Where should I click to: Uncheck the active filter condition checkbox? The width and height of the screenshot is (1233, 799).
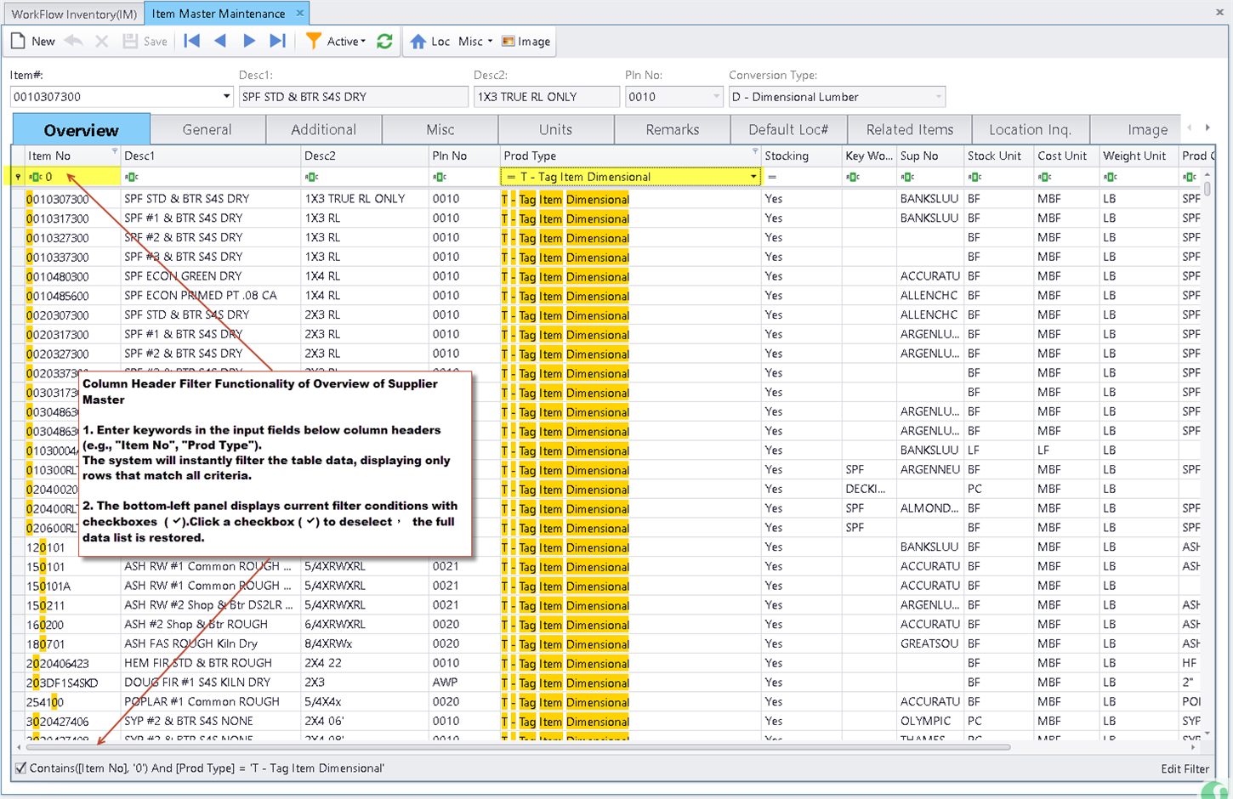20,768
